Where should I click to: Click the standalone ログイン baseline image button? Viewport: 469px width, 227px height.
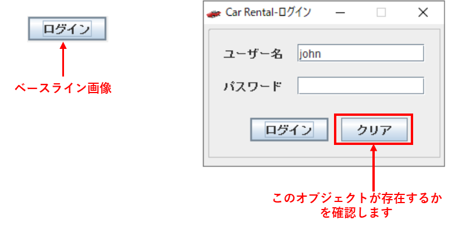tap(67, 29)
